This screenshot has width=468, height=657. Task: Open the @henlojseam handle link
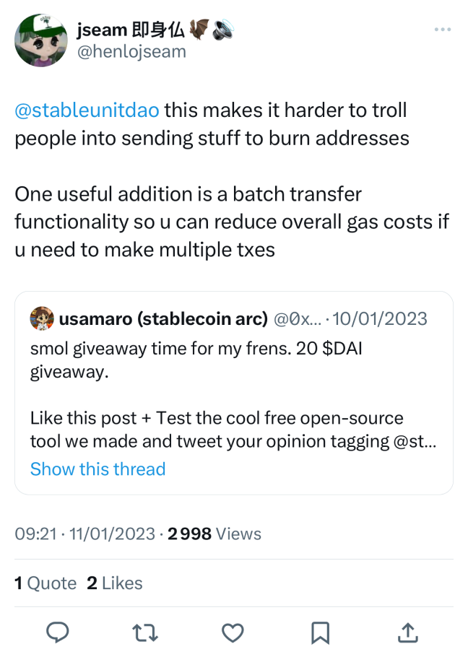(131, 51)
